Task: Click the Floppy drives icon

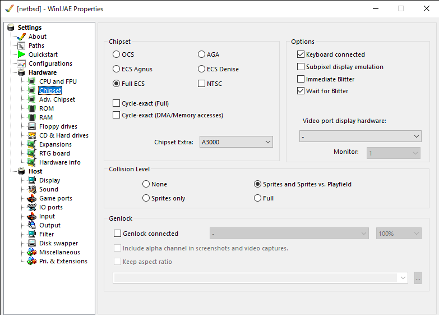Action: click(32, 126)
